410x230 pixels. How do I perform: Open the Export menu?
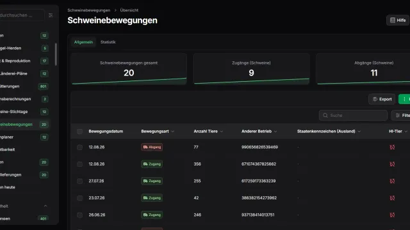(x=382, y=99)
